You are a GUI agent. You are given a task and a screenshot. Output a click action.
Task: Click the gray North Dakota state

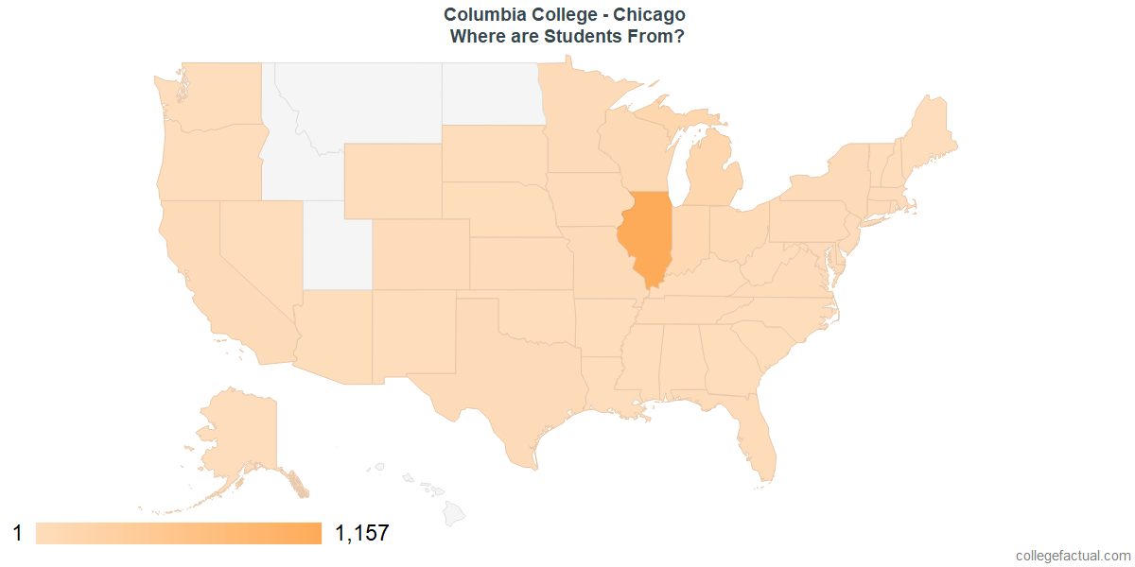(x=492, y=93)
